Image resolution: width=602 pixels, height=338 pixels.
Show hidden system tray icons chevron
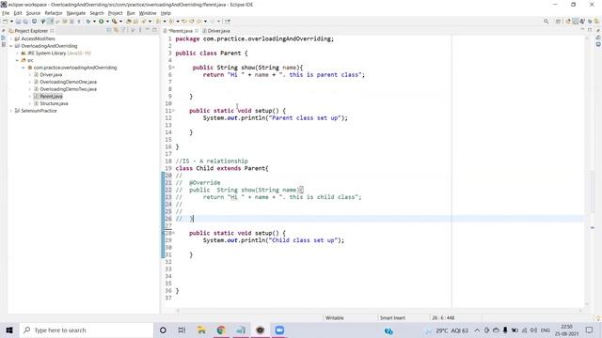point(477,330)
